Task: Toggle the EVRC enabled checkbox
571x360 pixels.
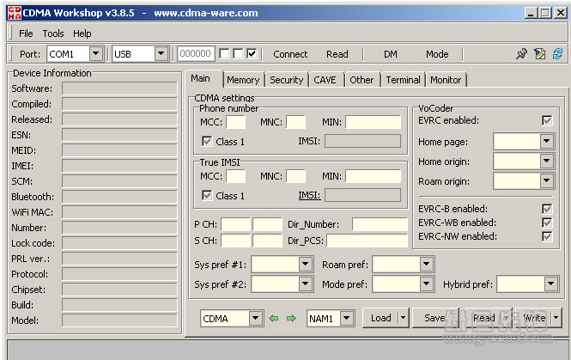Action: coord(547,120)
